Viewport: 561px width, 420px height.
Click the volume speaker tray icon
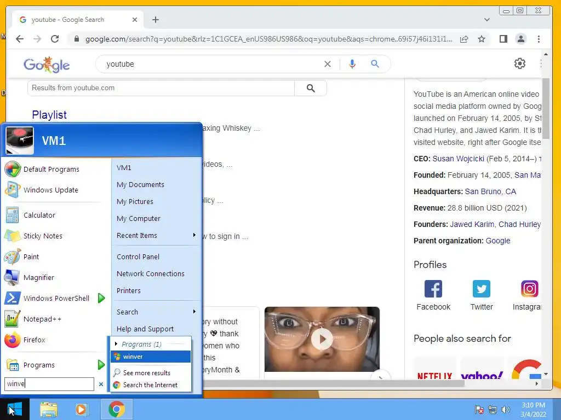(x=505, y=410)
